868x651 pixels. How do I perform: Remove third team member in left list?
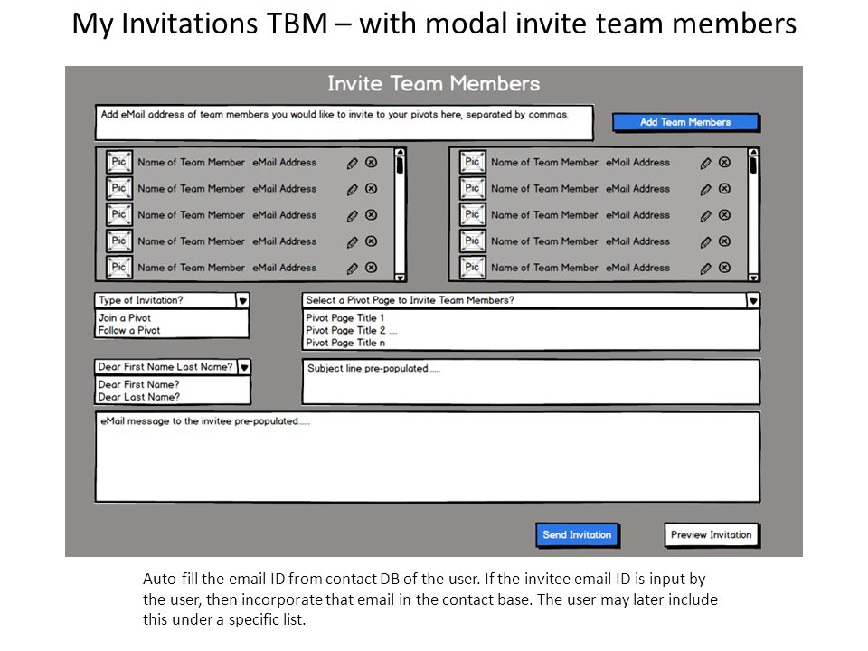[372, 215]
